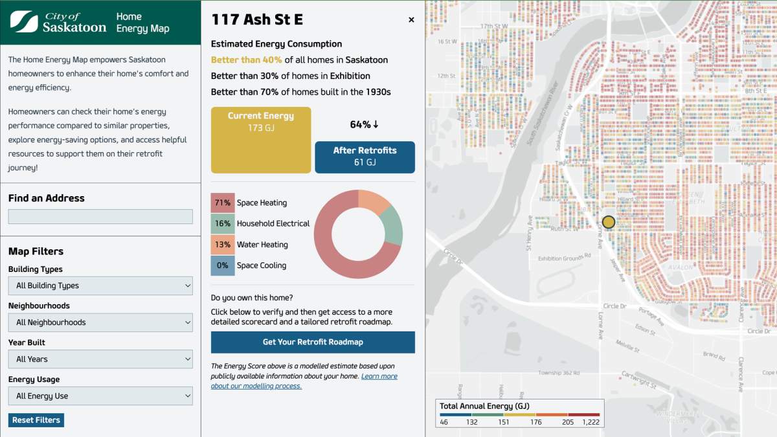777x437 pixels.
Task: Click inside the Find an Address field
Action: coord(100,216)
